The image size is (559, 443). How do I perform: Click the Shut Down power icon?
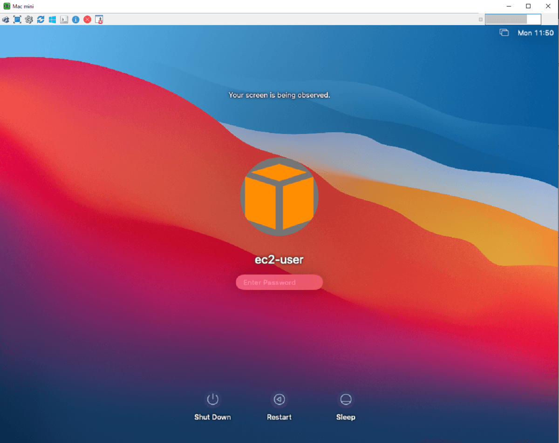point(212,399)
